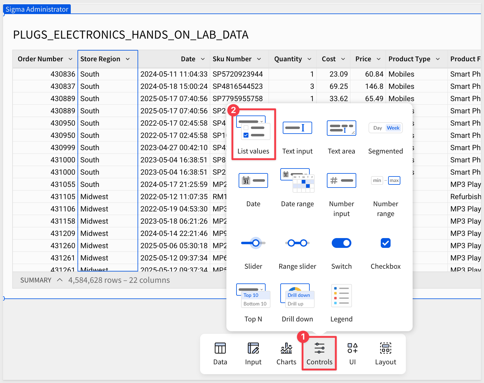Click the Controls toolbar button
This screenshot has height=383, width=484.
pyautogui.click(x=319, y=354)
